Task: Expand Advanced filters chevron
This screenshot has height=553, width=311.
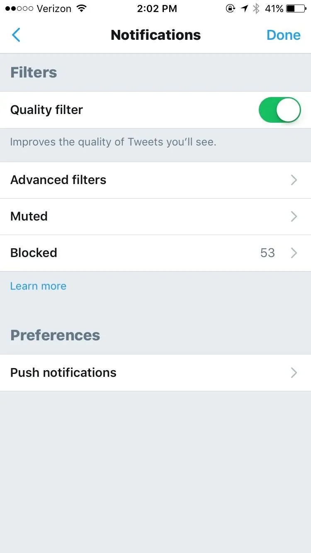Action: pyautogui.click(x=294, y=180)
